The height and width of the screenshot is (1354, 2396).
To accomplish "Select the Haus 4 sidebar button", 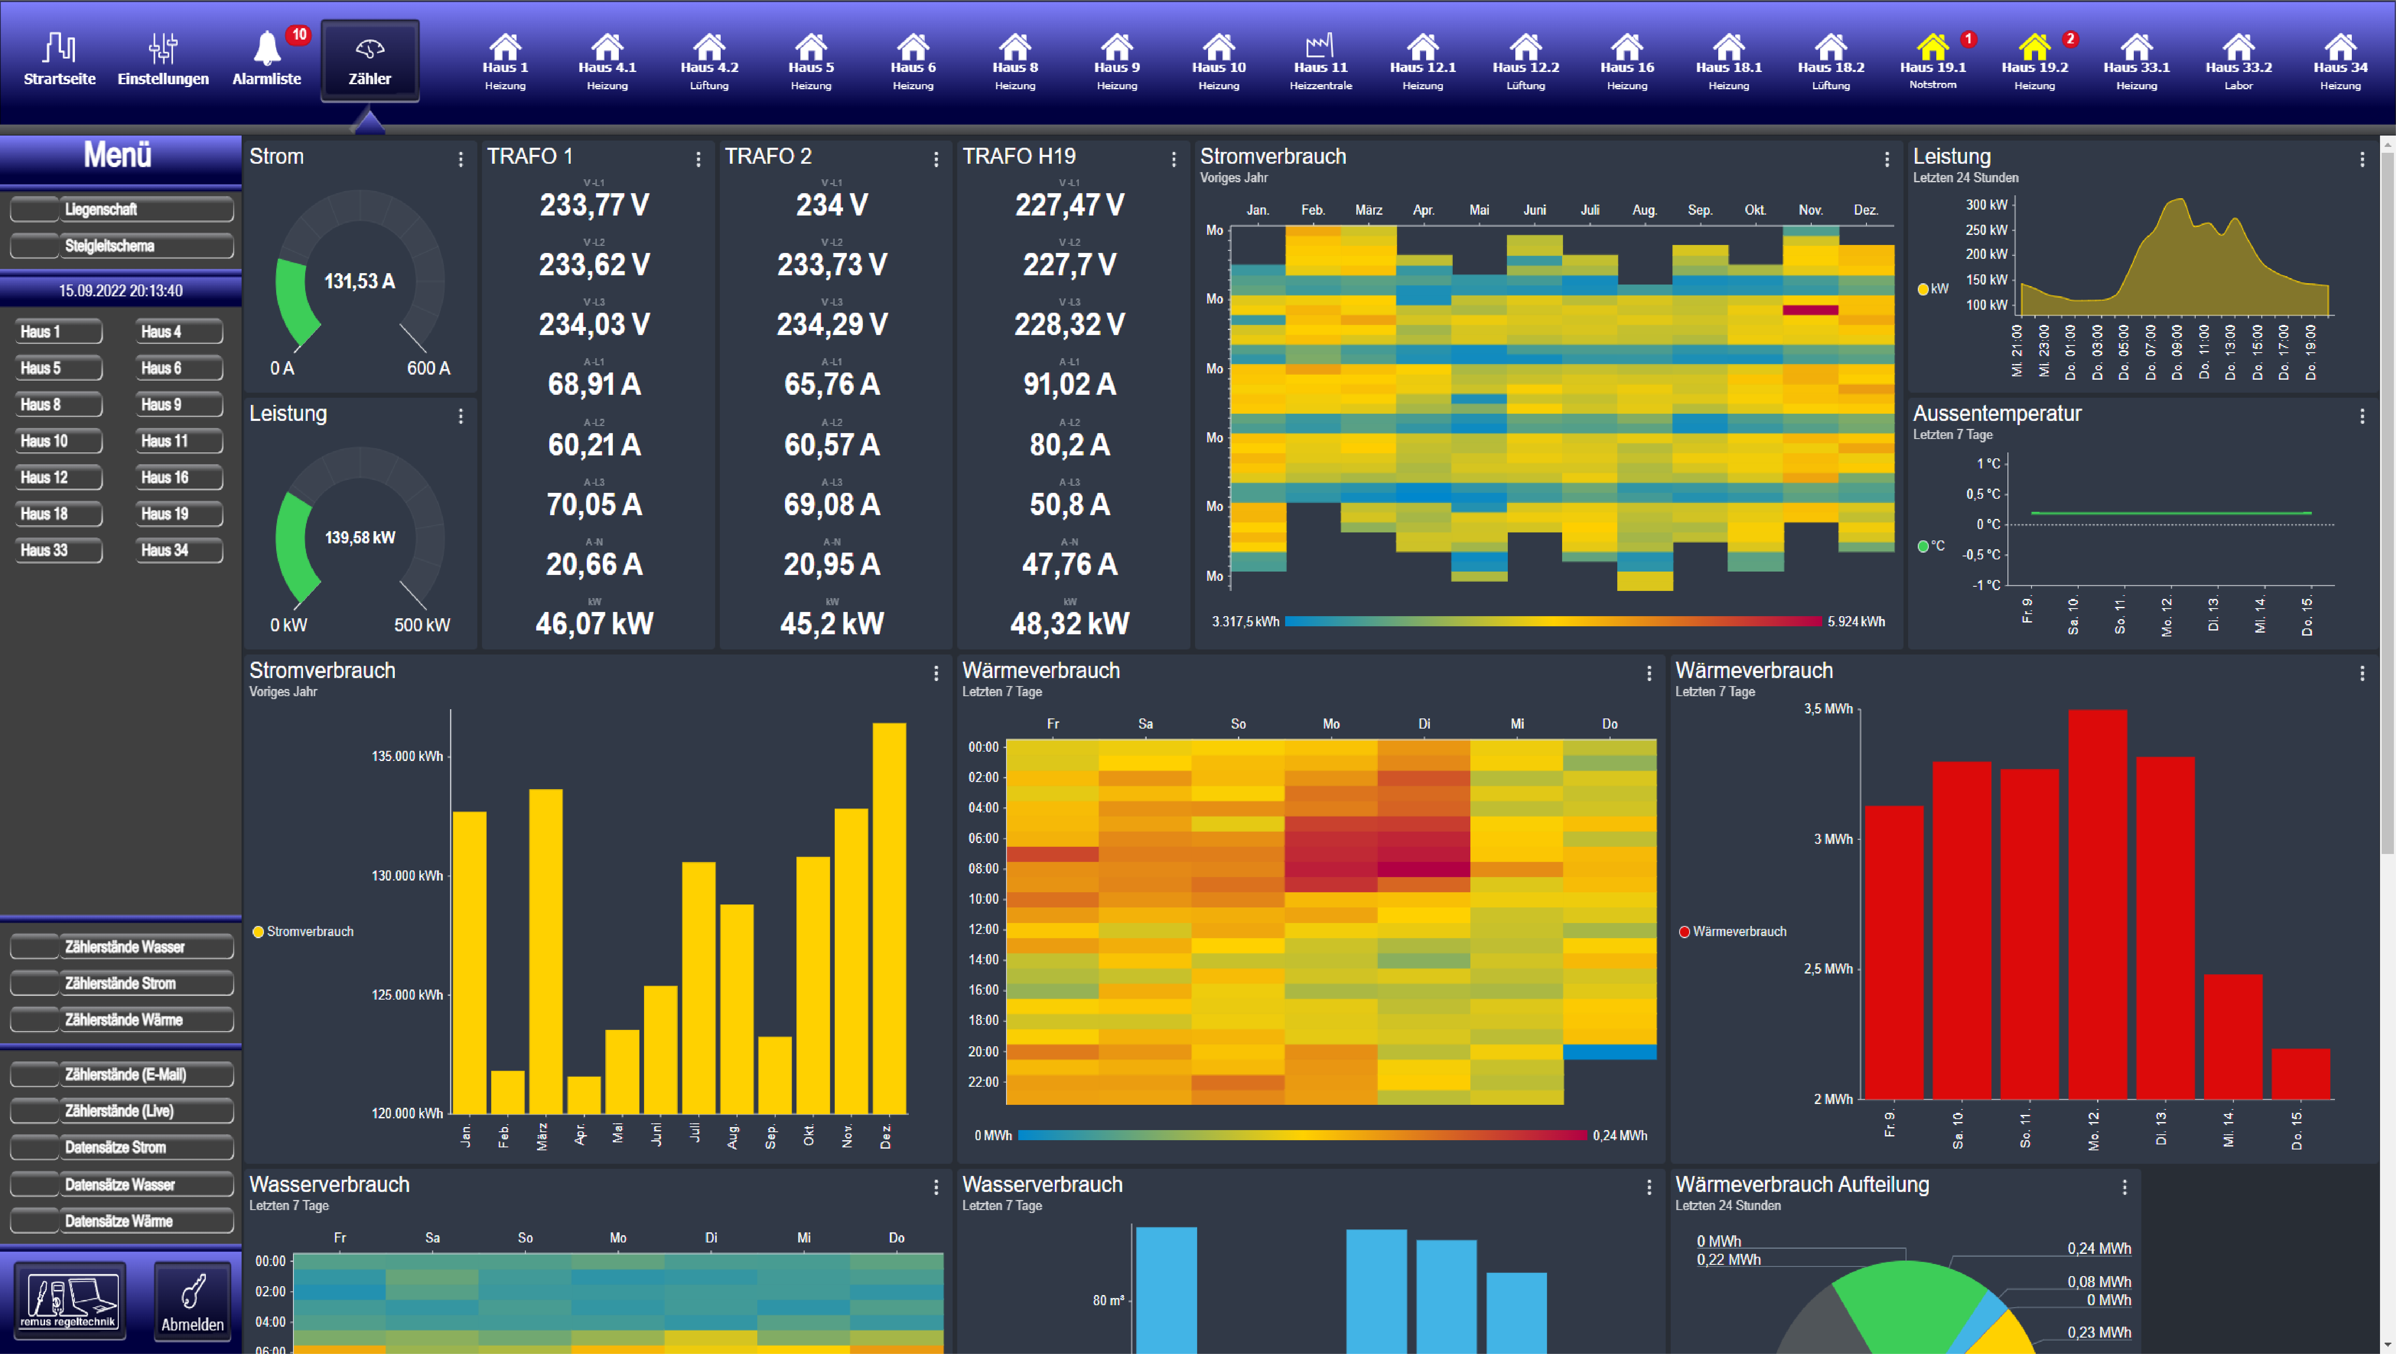I will [179, 332].
